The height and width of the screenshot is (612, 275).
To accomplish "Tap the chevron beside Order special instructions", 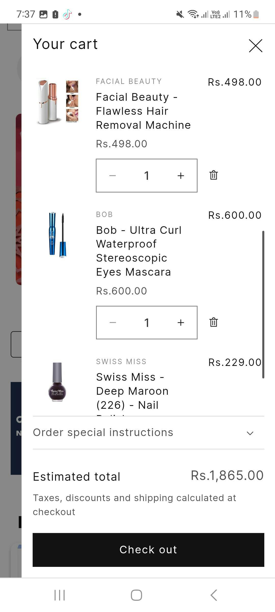I will click(250, 433).
